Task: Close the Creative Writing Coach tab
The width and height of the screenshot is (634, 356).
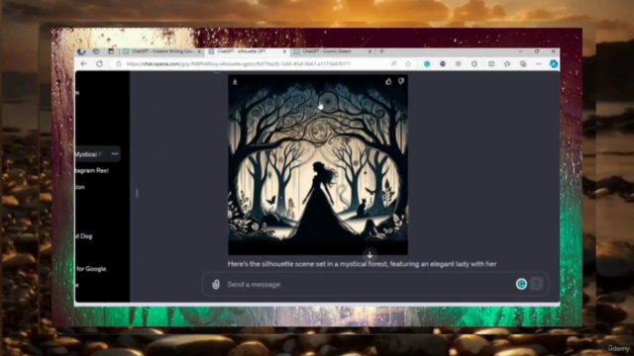Action: click(x=199, y=51)
